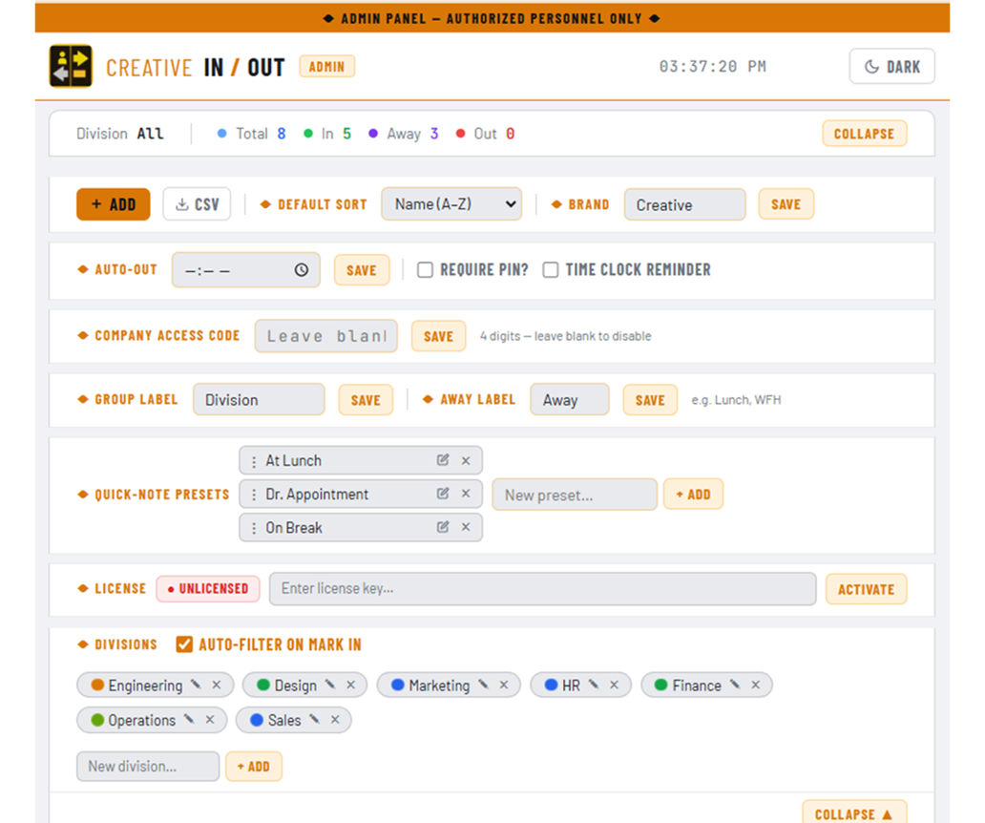Focus the New preset field
The image size is (985, 823).
575,495
